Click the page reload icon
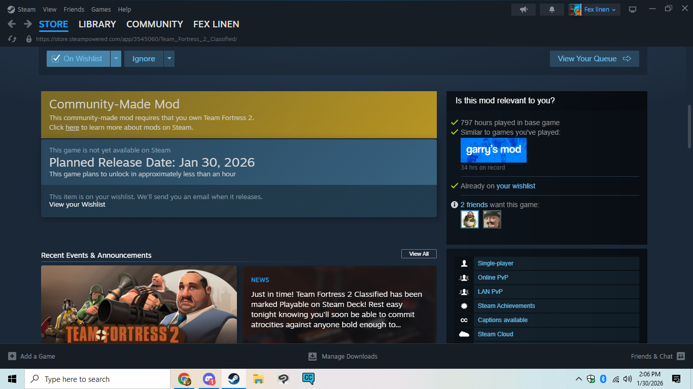The width and height of the screenshot is (693, 389). (13, 39)
